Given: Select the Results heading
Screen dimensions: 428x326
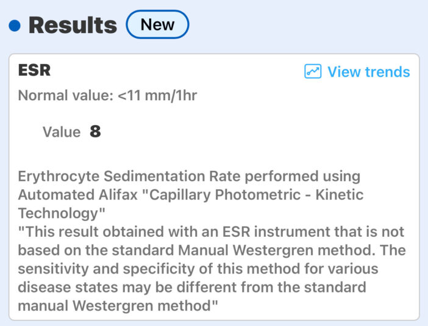Looking at the screenshot, I should click(x=73, y=25).
